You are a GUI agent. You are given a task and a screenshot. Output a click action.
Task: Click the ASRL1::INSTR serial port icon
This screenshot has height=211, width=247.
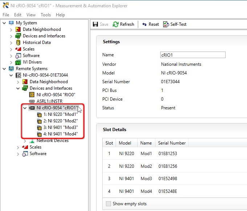32,101
